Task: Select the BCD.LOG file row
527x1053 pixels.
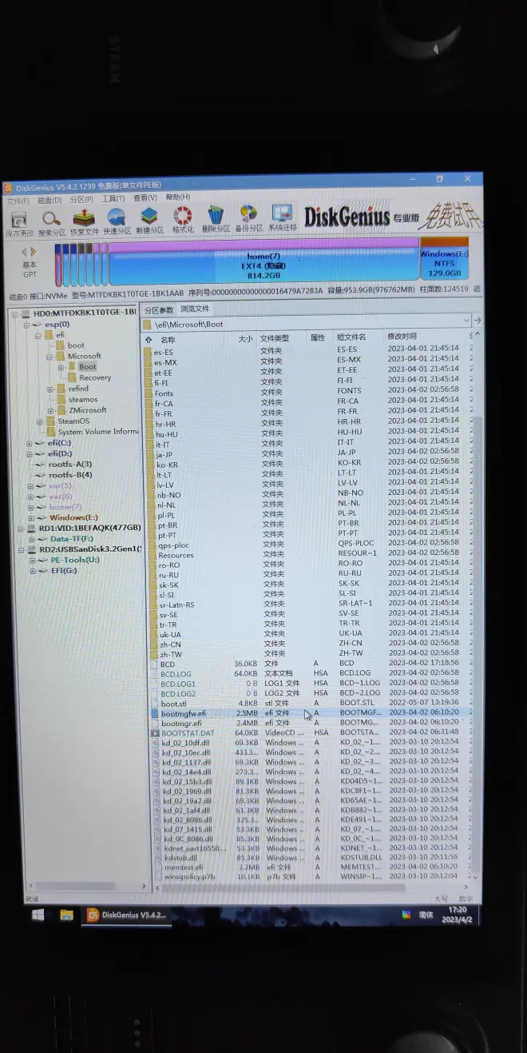Action: 311,674
